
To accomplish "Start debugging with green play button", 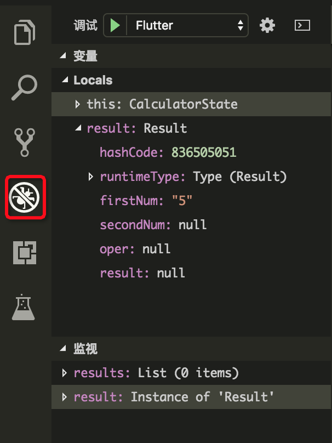I will [115, 25].
